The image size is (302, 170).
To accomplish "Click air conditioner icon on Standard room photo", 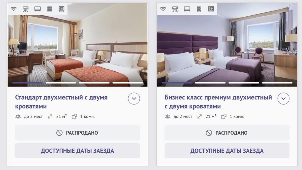I will pyautogui.click(x=25, y=9).
